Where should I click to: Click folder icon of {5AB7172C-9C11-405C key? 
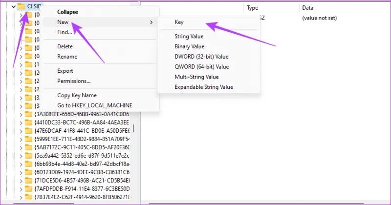(29, 147)
